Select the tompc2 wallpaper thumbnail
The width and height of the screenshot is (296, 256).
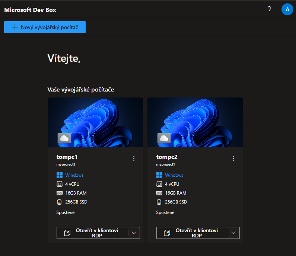[x=195, y=122]
